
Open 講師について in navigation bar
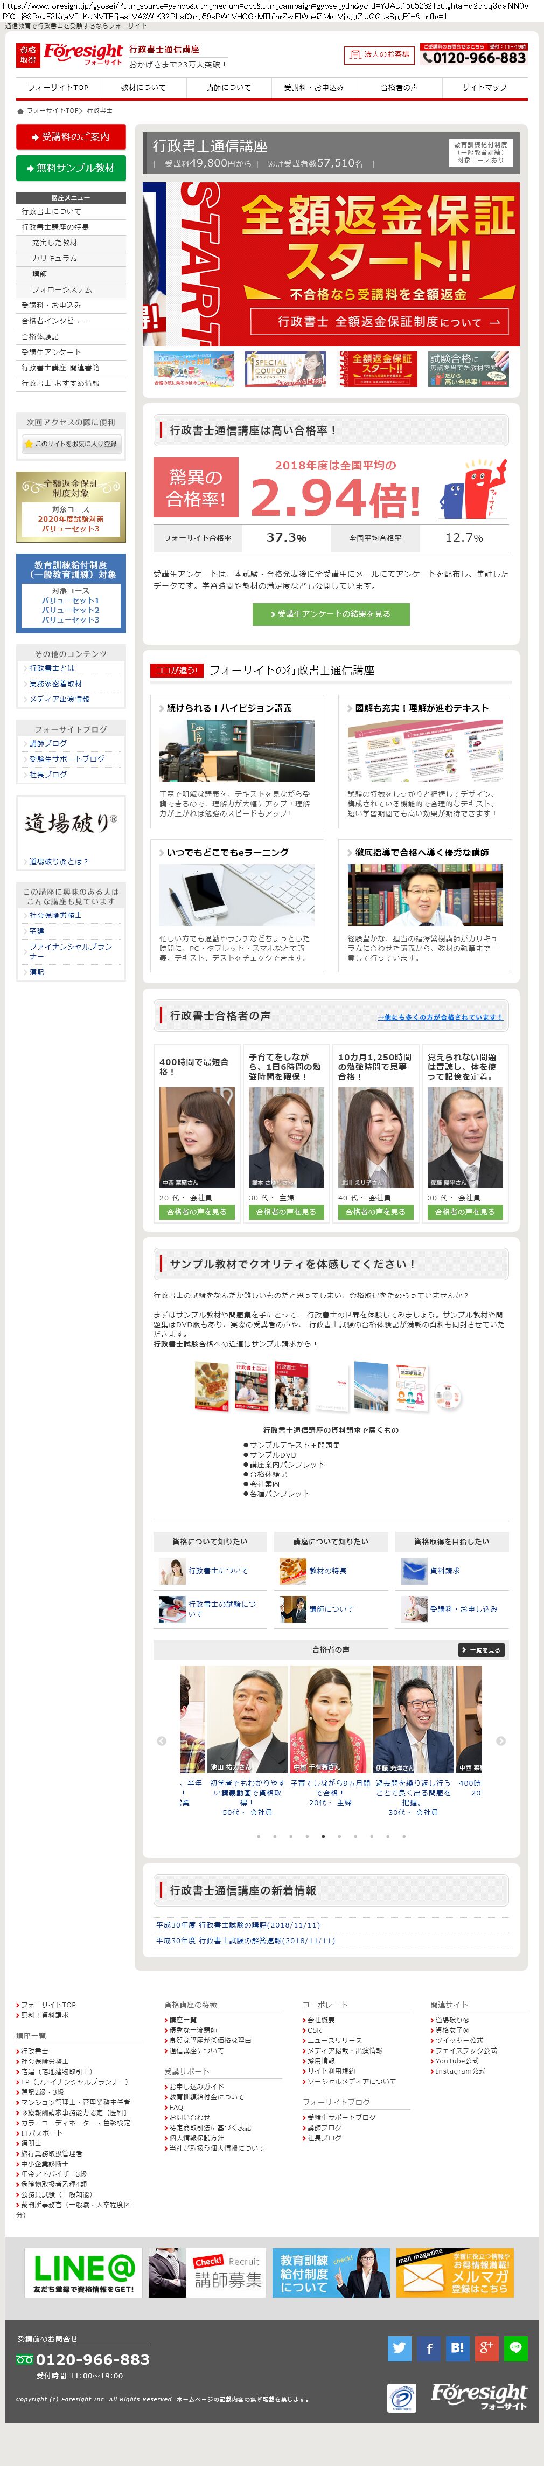click(228, 87)
